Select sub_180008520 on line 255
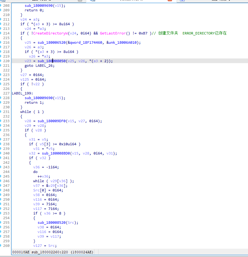 pos(52,223)
